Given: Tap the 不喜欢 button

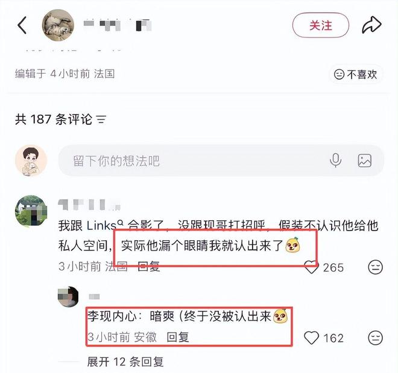Looking at the screenshot, I should [356, 74].
